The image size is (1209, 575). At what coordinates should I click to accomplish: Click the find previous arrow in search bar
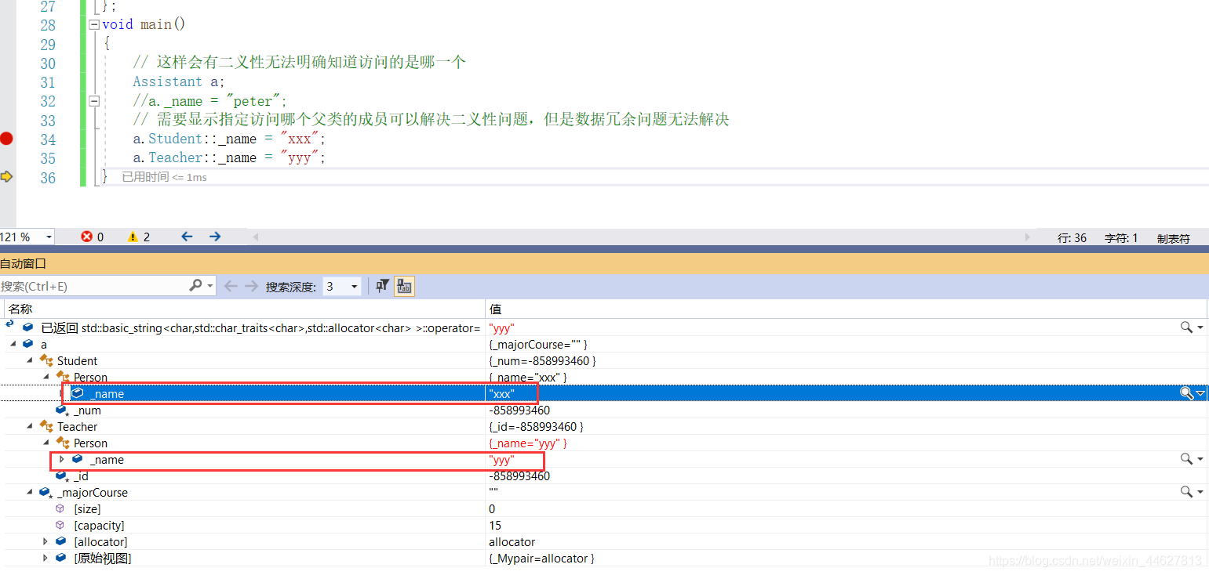click(231, 287)
